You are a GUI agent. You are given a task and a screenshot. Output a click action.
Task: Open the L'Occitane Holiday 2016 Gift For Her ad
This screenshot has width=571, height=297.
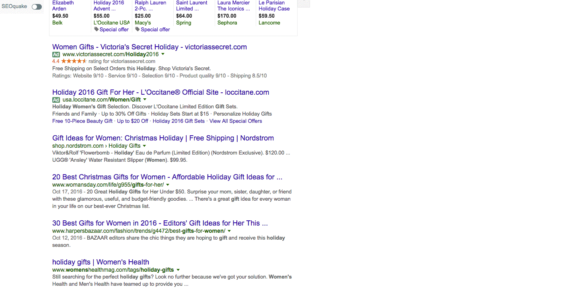click(x=161, y=92)
